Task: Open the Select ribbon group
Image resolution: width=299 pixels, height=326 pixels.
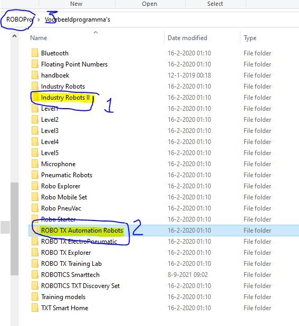Action: coord(215,4)
